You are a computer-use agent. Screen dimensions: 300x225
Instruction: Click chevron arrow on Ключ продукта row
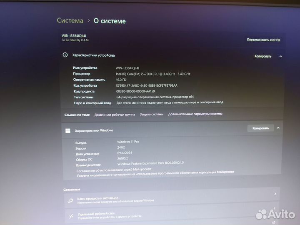coord(275,194)
